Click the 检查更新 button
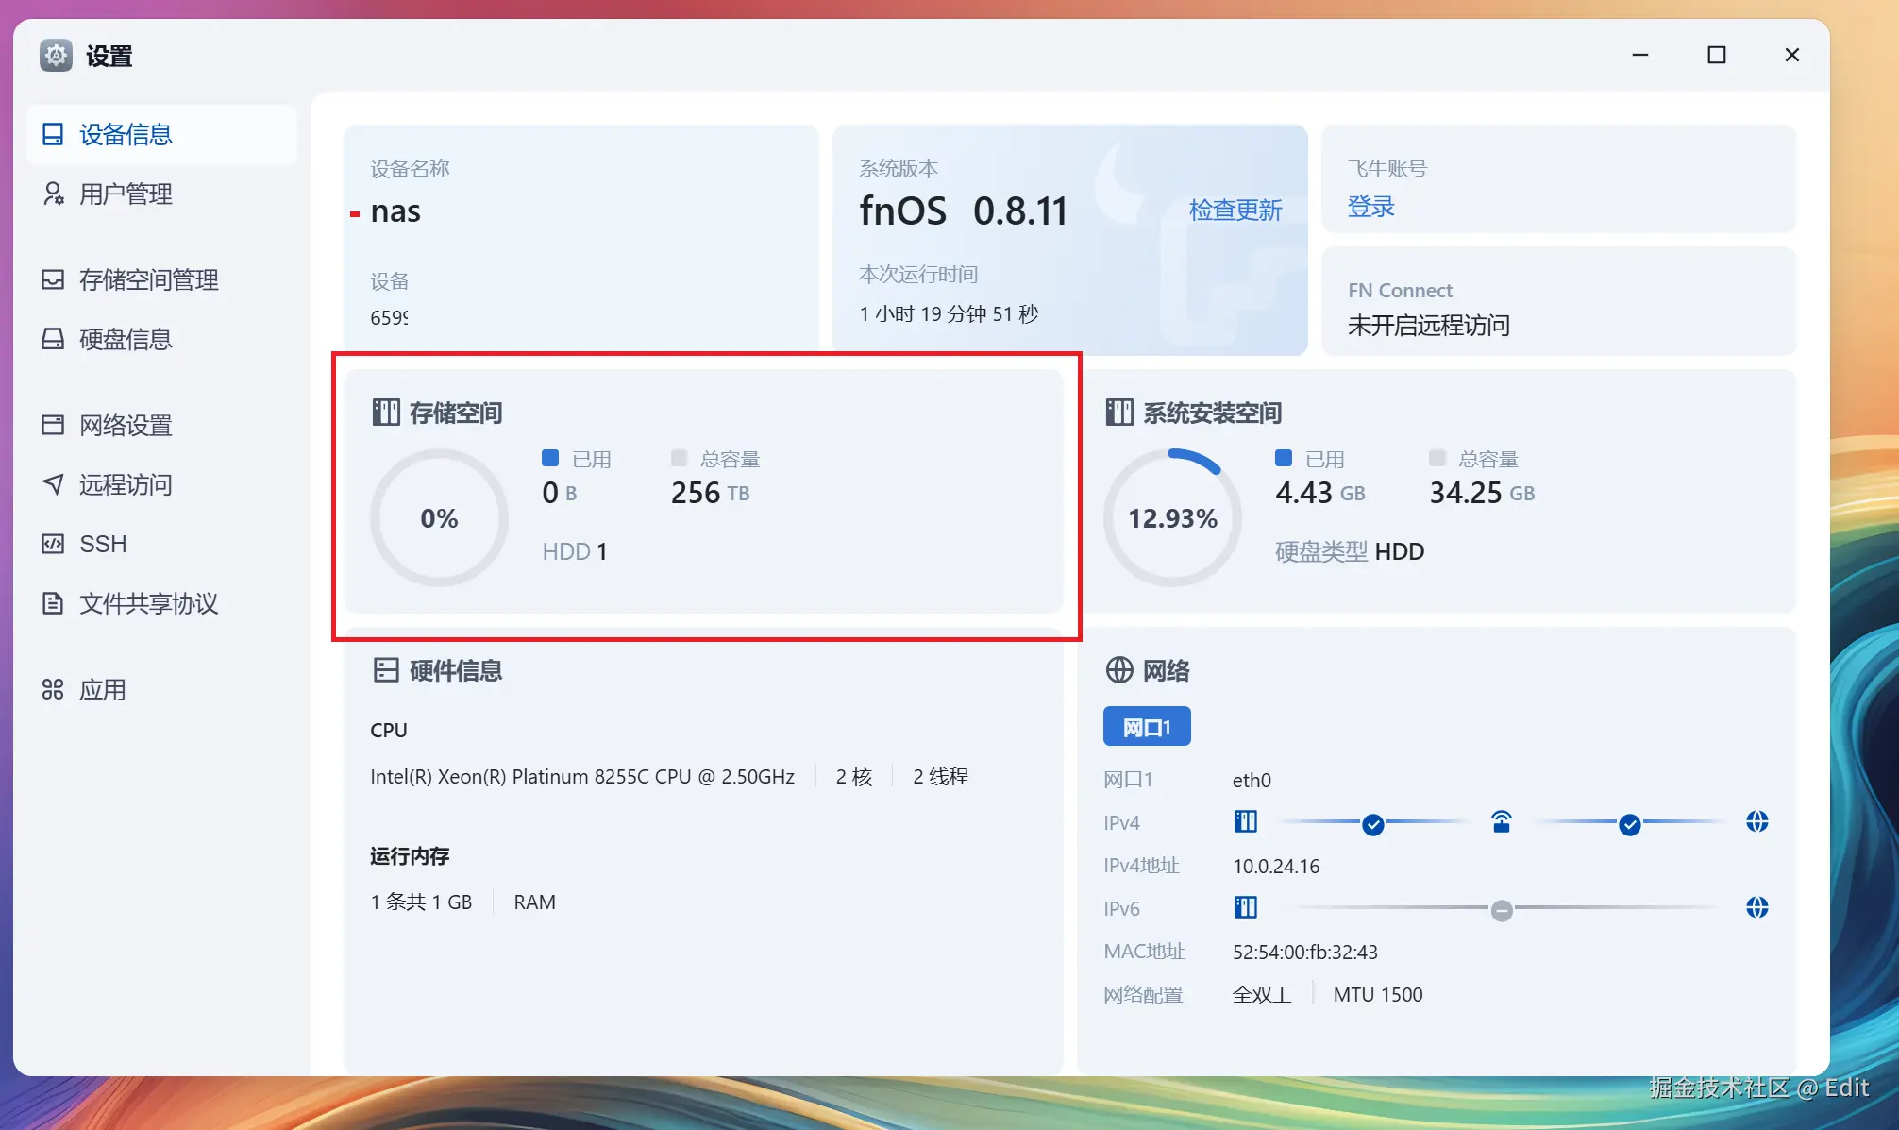The width and height of the screenshot is (1899, 1130). point(1236,210)
